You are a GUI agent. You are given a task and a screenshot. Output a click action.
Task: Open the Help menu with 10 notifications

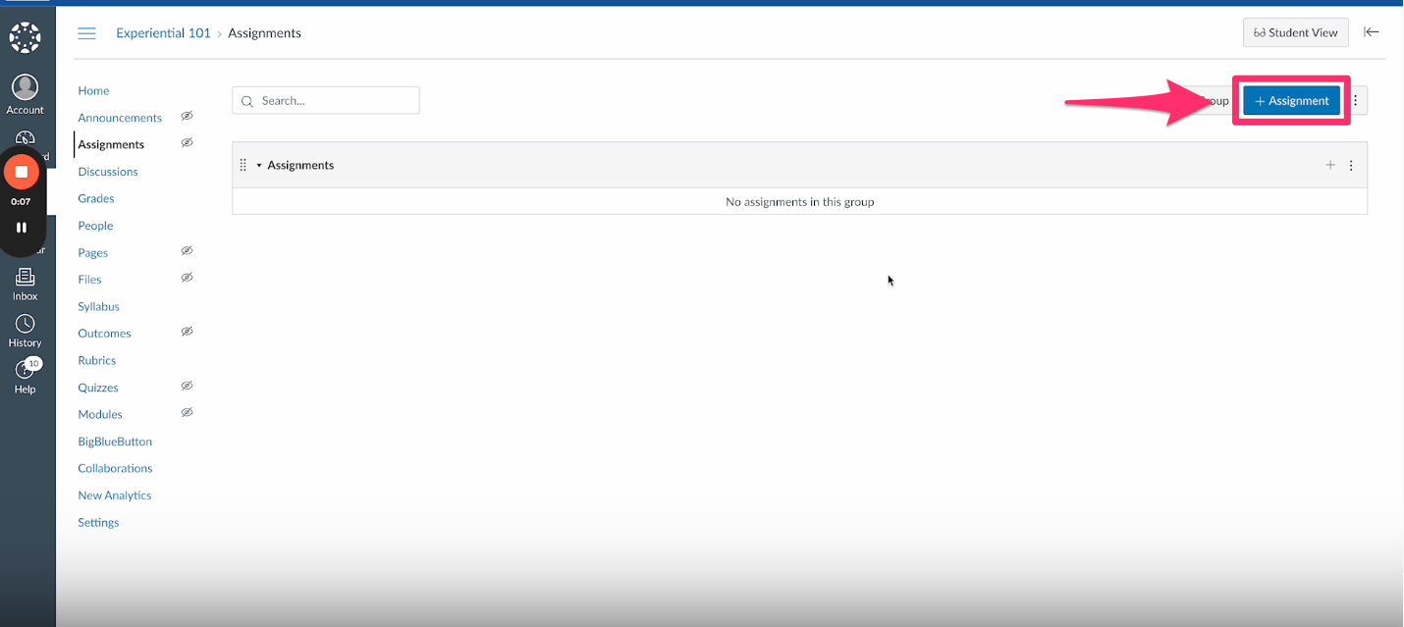coord(25,374)
